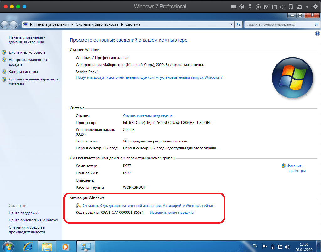Click volume speaker tray icon
This screenshot has height=252, width=321.
tap(287, 247)
